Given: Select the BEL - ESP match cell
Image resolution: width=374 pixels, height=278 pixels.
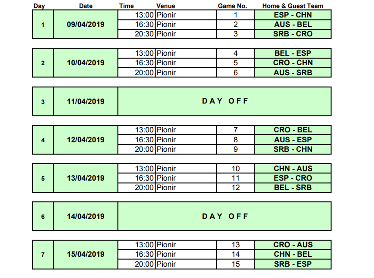Looking at the screenshot, I should pyautogui.click(x=292, y=53).
